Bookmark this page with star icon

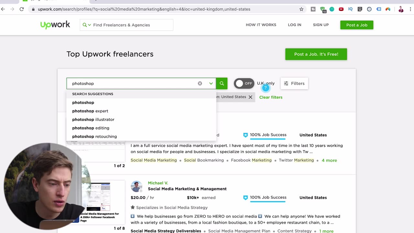tap(301, 9)
